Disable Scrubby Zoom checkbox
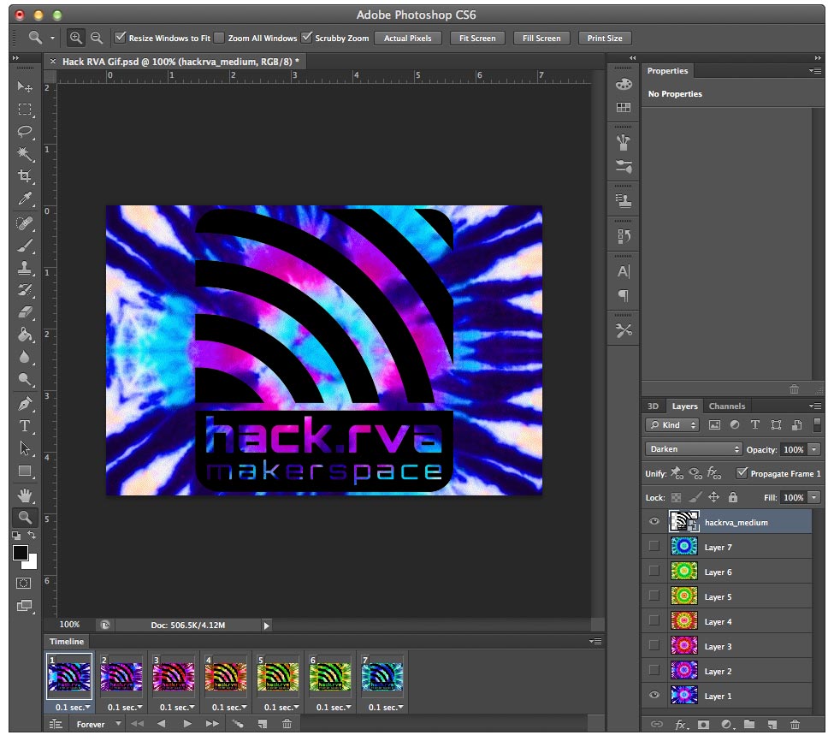This screenshot has height=741, width=834. point(306,38)
